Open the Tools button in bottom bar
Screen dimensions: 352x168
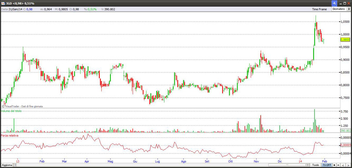(315, 165)
